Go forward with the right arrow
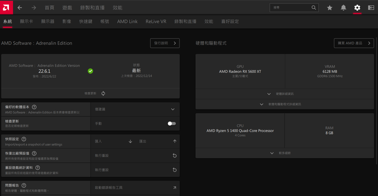This screenshot has width=378, height=196. 34,8
